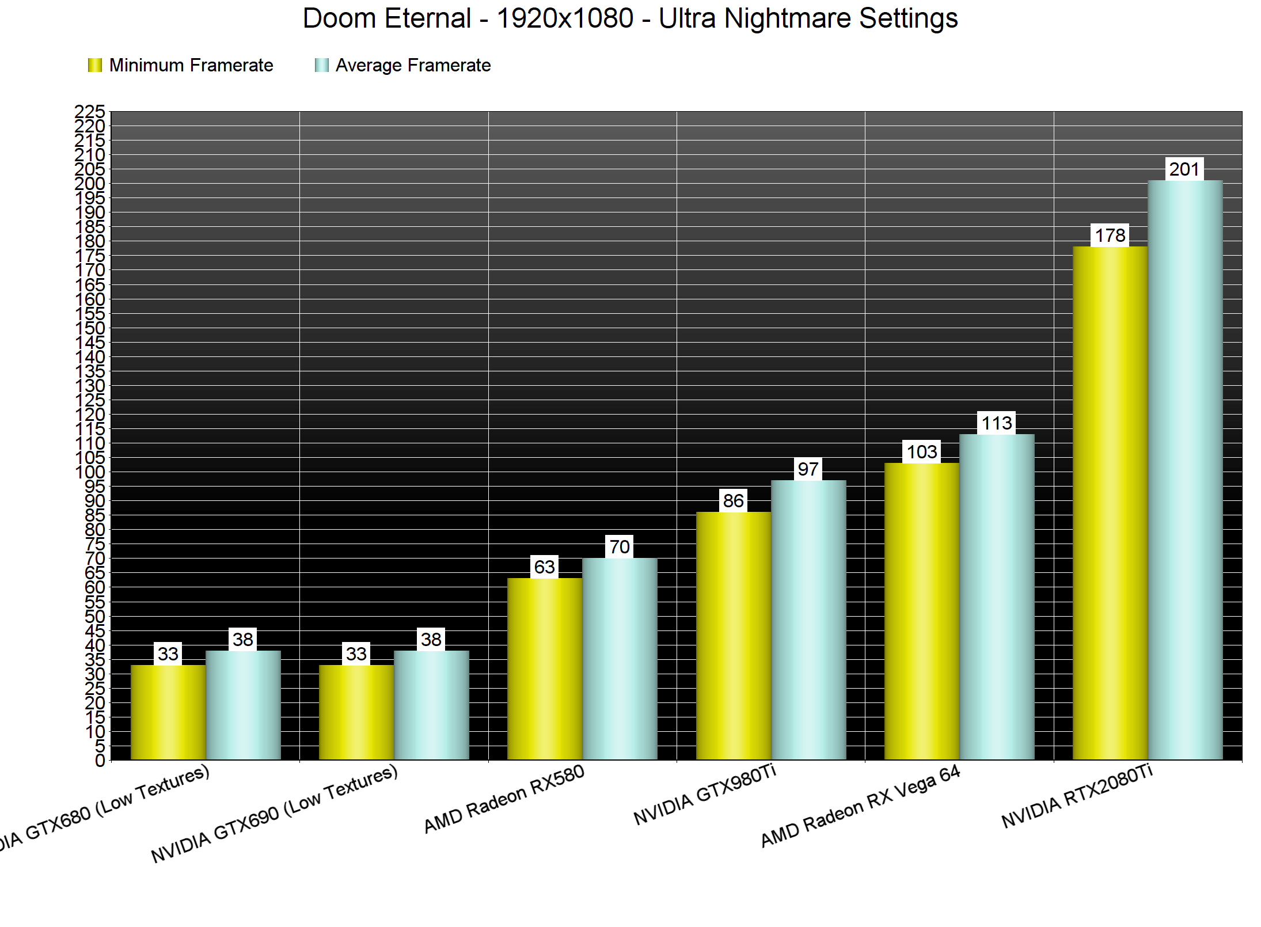Select the Vega 64 minimum bar labeled 103
1261x927 pixels.
[921, 611]
